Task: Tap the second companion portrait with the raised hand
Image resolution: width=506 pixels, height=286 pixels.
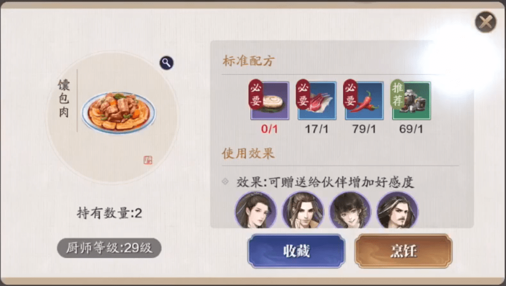Action: (303, 210)
